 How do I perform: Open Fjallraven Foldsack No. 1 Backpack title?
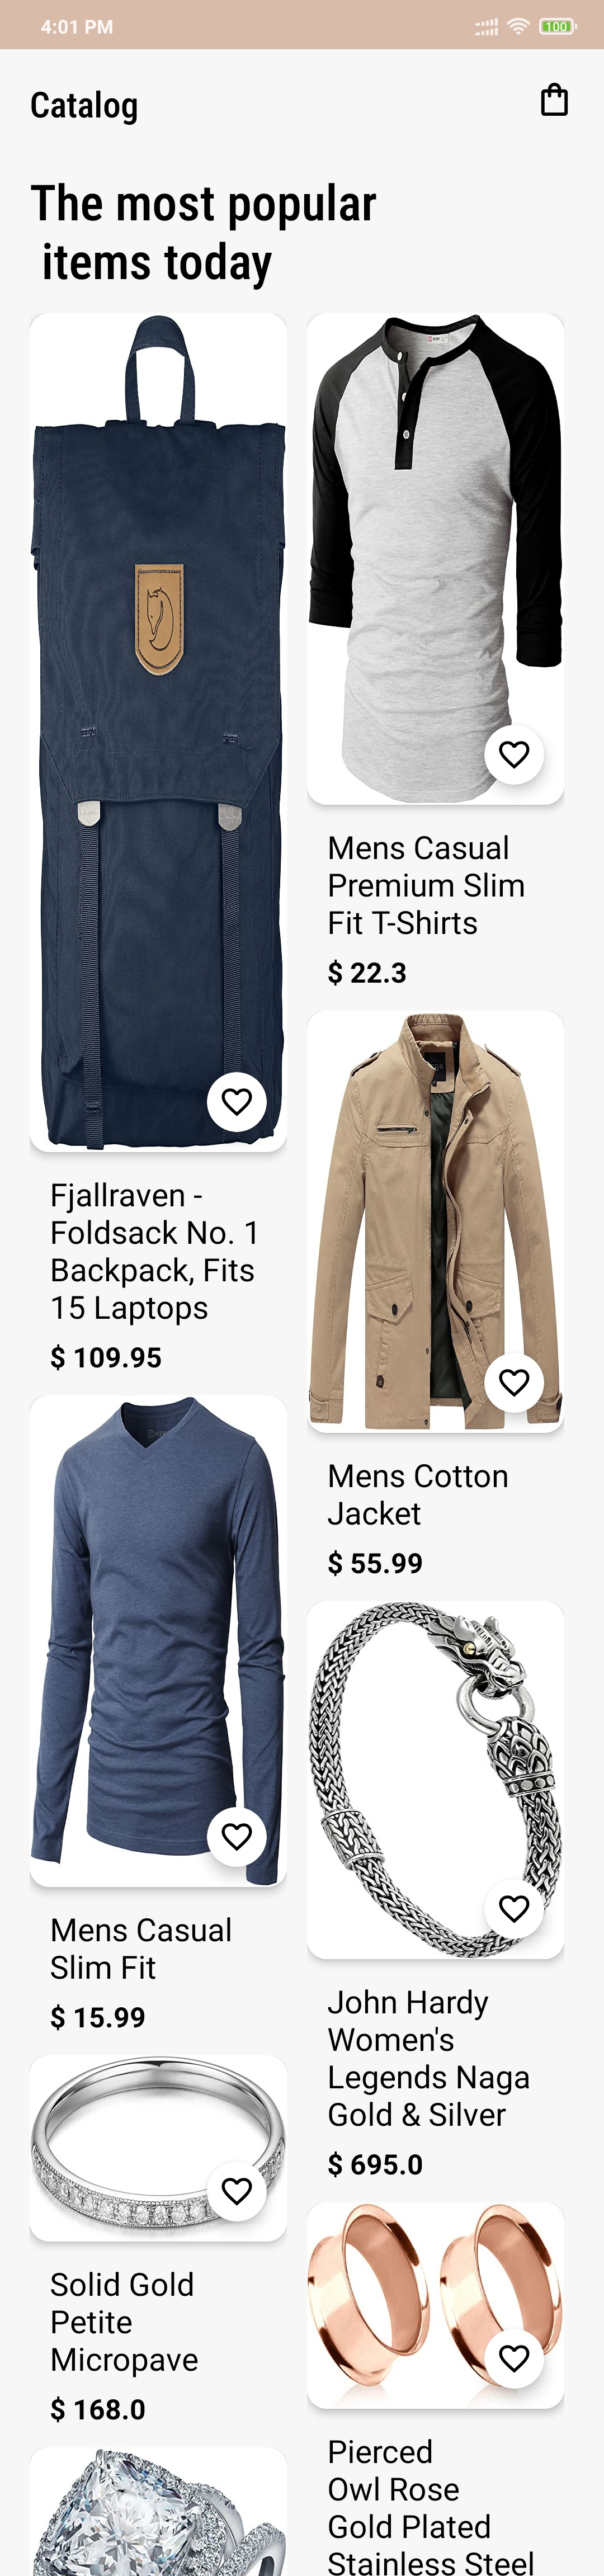155,1251
